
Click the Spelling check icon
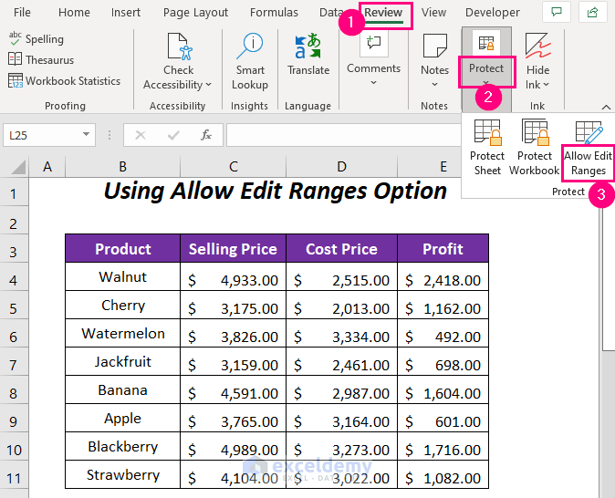click(x=16, y=38)
